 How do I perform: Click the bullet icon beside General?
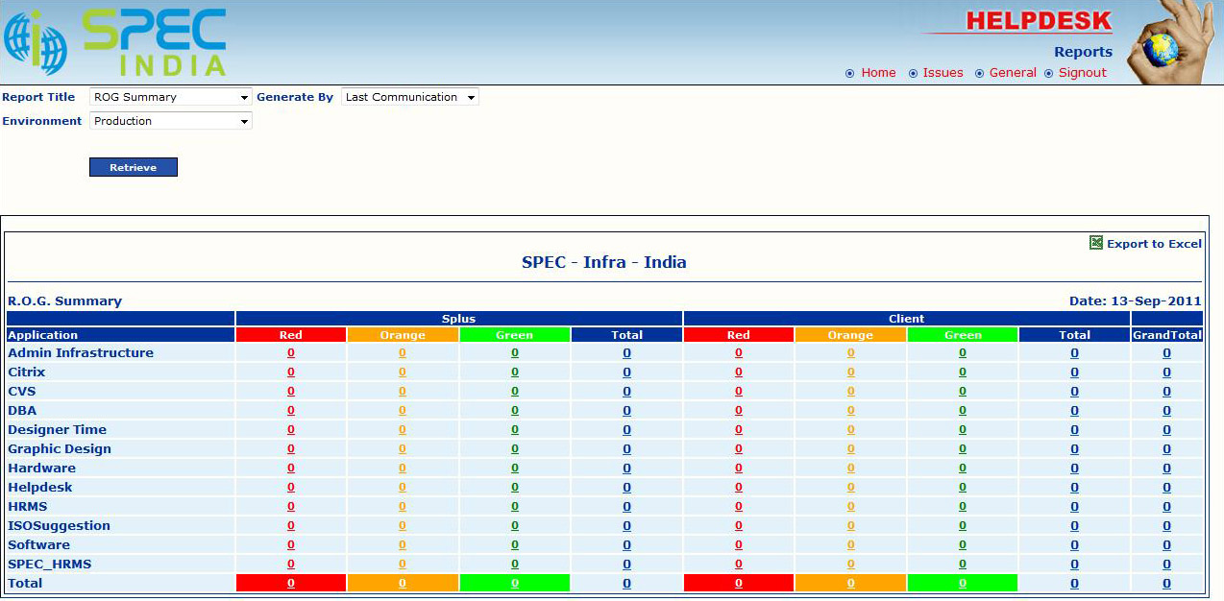tap(979, 73)
